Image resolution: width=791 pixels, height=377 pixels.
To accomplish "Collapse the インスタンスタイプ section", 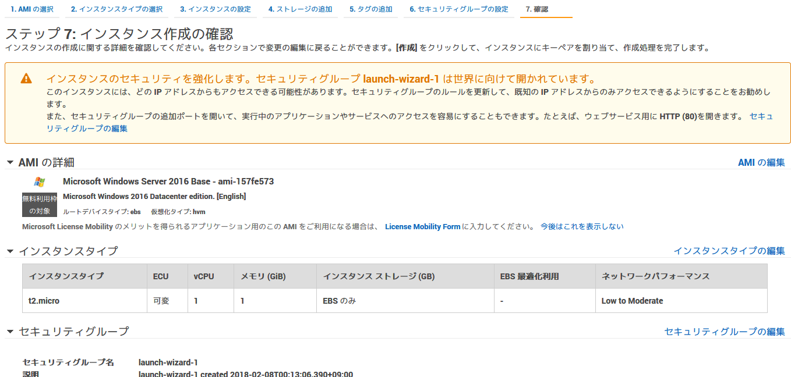I will tap(10, 251).
